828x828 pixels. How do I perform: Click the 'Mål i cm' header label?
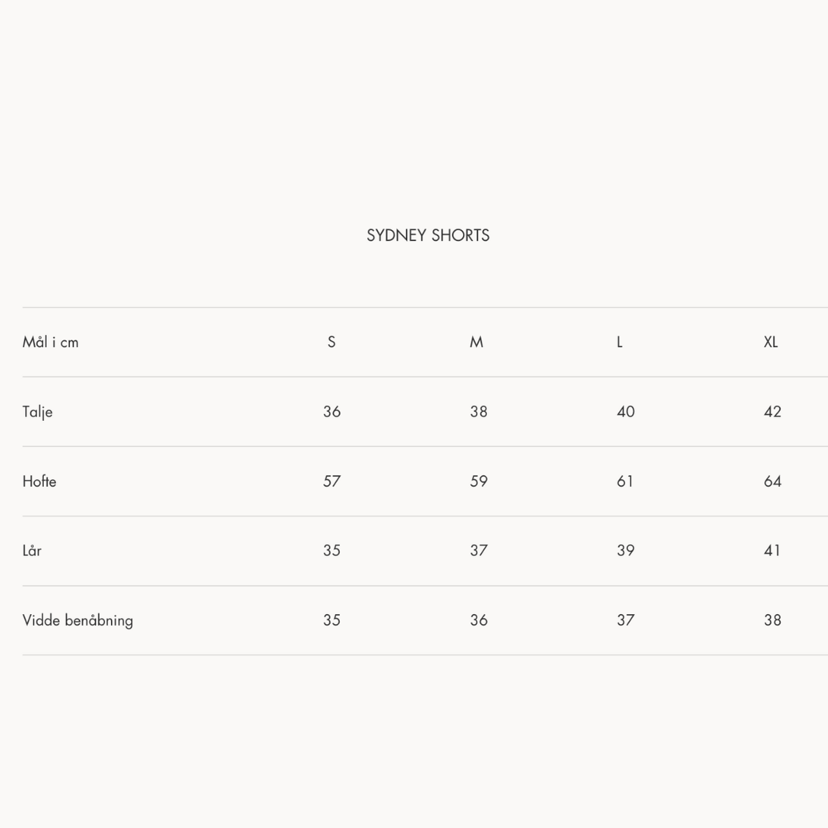(x=51, y=342)
